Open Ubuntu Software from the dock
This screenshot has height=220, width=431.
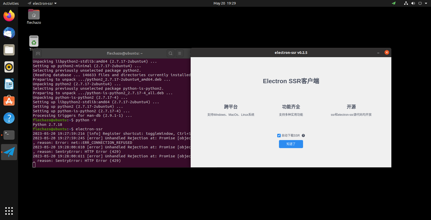[9, 101]
